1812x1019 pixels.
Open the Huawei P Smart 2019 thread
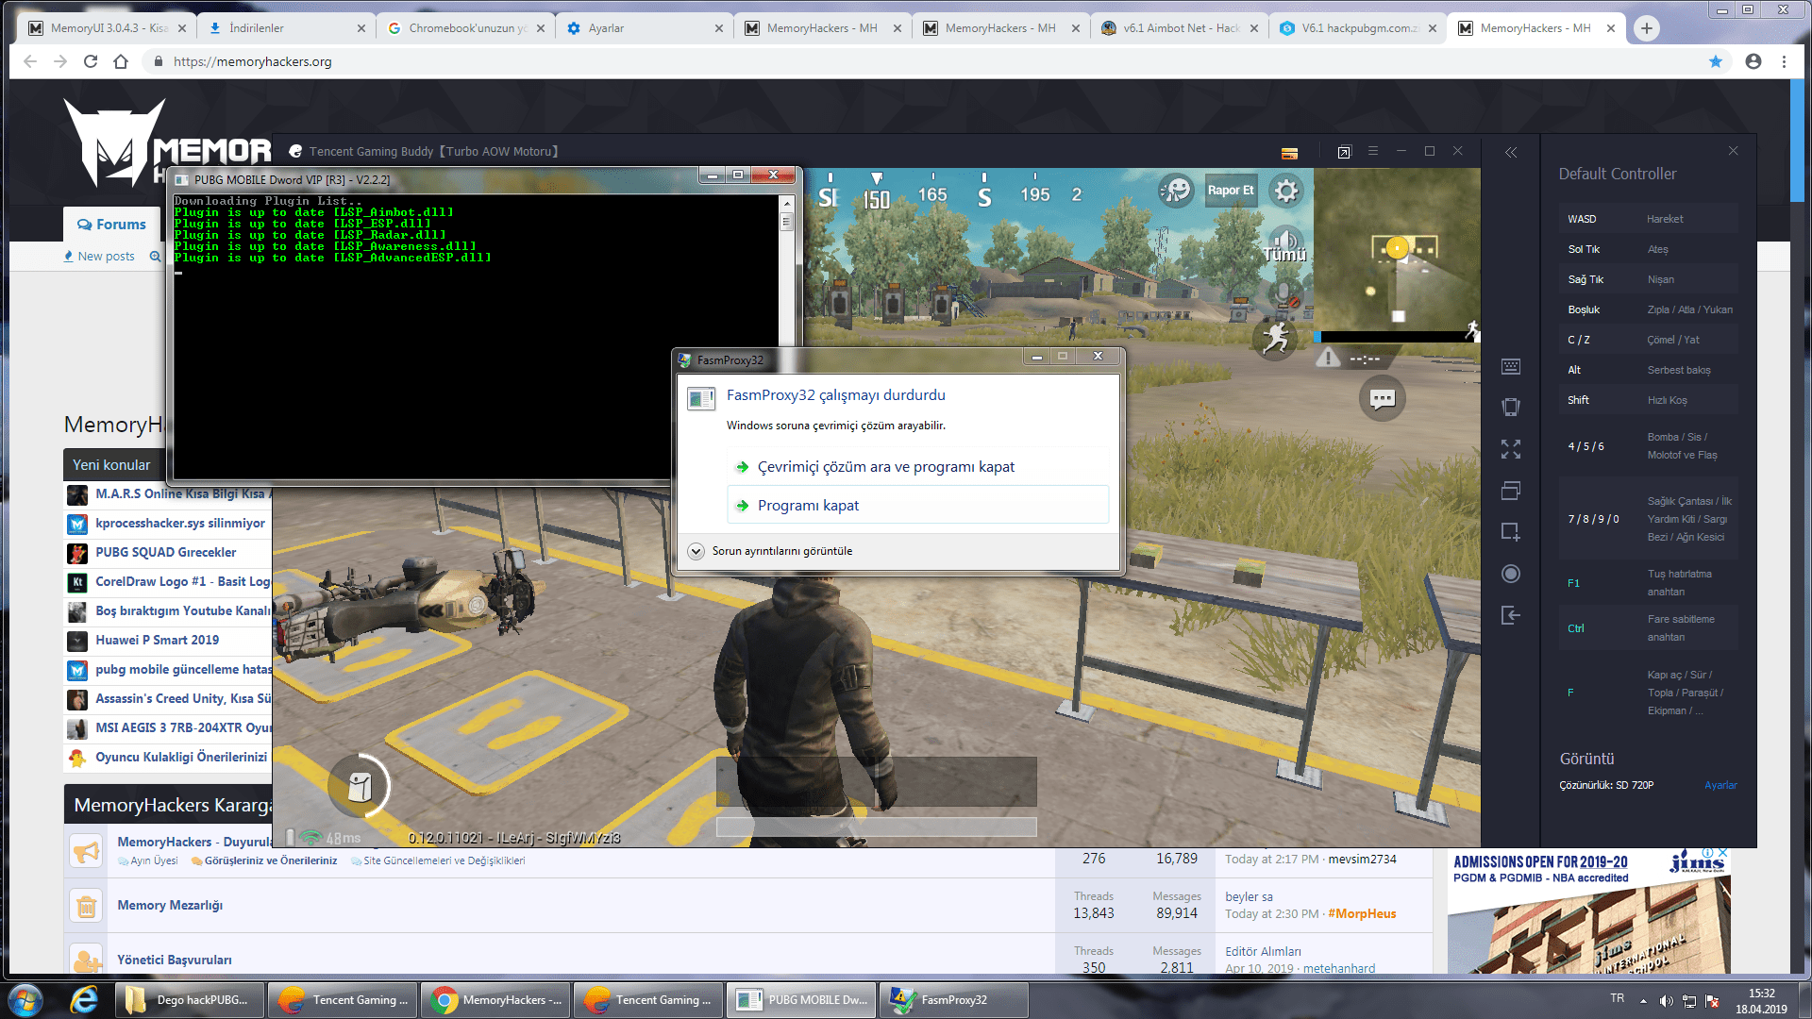point(157,640)
